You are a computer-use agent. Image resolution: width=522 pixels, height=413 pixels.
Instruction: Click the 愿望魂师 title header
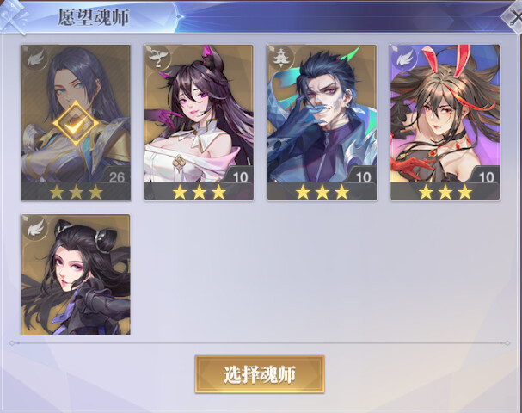[94, 17]
